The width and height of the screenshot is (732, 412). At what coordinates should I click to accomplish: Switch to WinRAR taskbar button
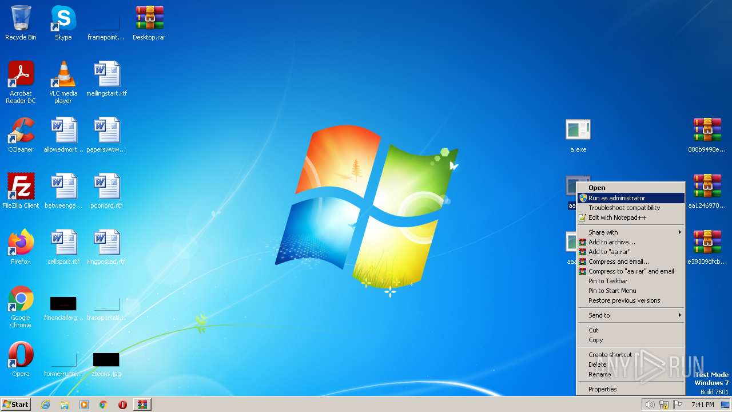[x=142, y=405]
